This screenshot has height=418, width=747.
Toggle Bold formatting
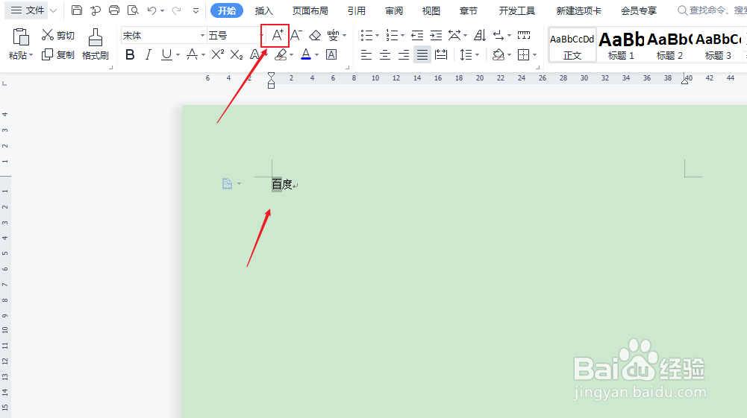click(130, 55)
